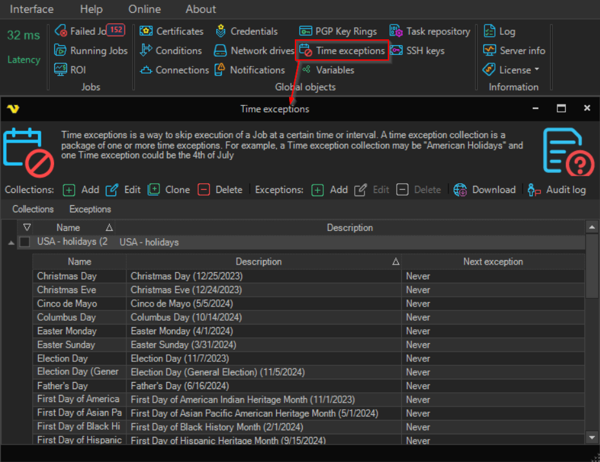Add a new collection
Screen dimensions: 600x462
click(x=81, y=190)
